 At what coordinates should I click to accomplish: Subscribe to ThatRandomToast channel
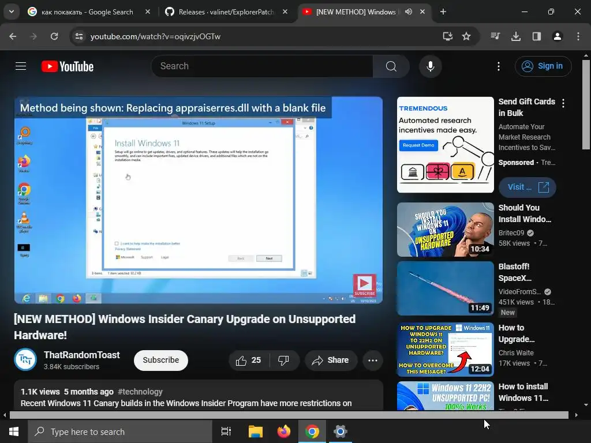pos(161,360)
